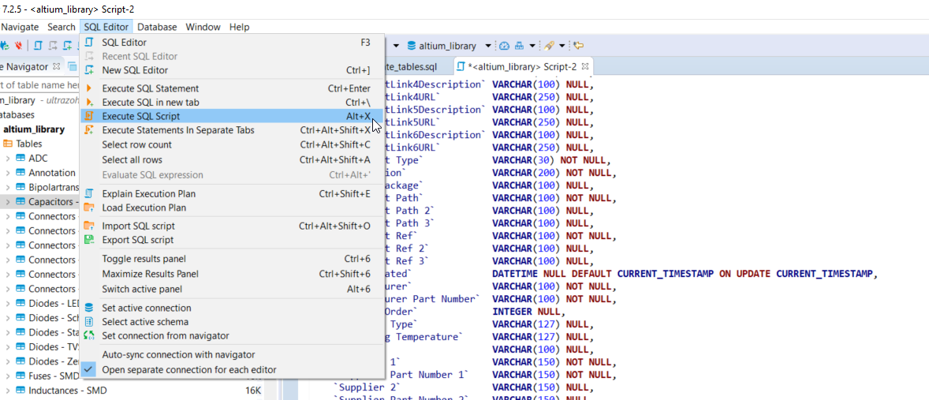This screenshot has height=400, width=929.
Task: Click the Execute SQL Script menu entry
Action: [x=140, y=116]
